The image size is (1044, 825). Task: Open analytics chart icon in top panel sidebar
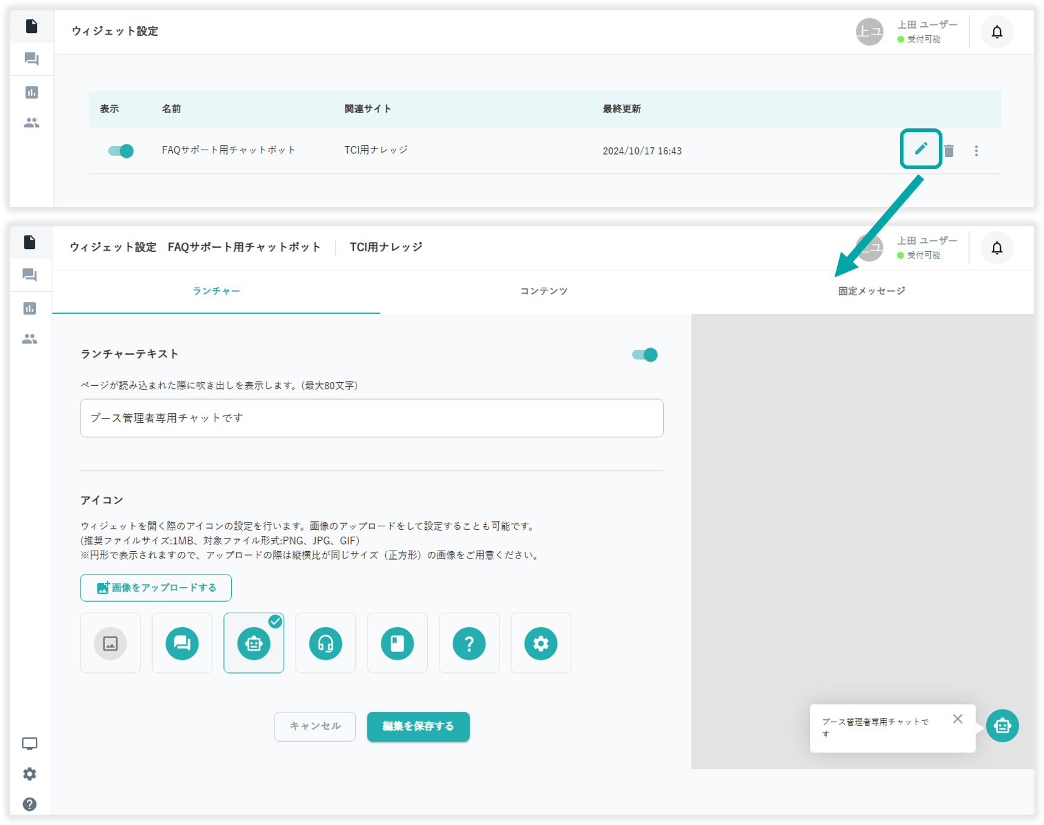click(32, 92)
